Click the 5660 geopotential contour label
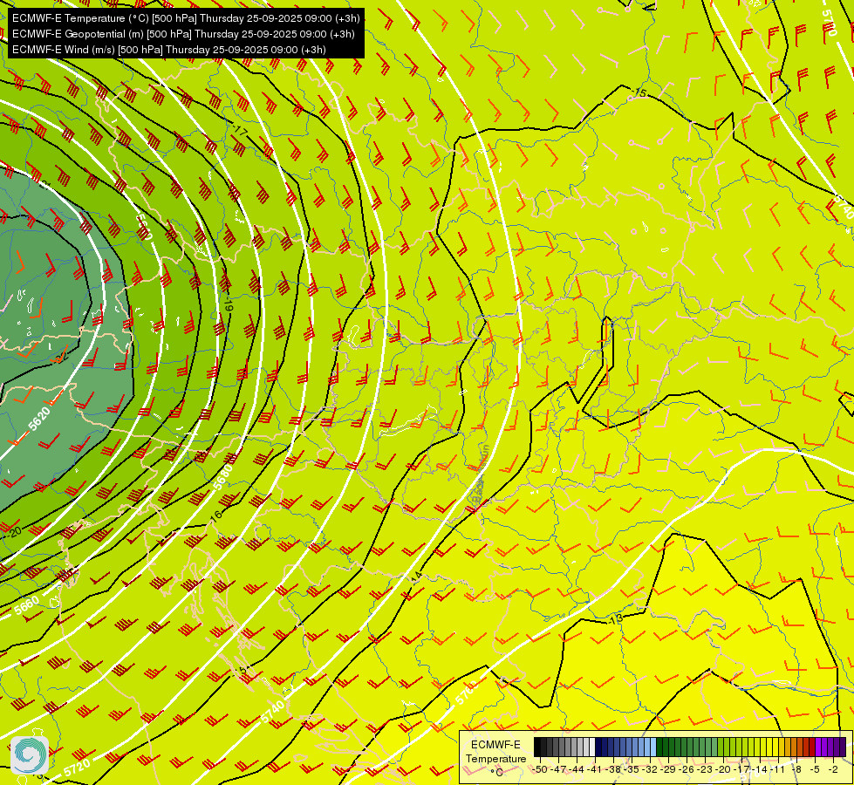 [x=27, y=606]
